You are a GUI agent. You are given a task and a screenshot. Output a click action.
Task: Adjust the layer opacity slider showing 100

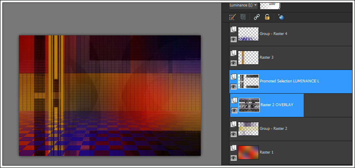click(270, 6)
